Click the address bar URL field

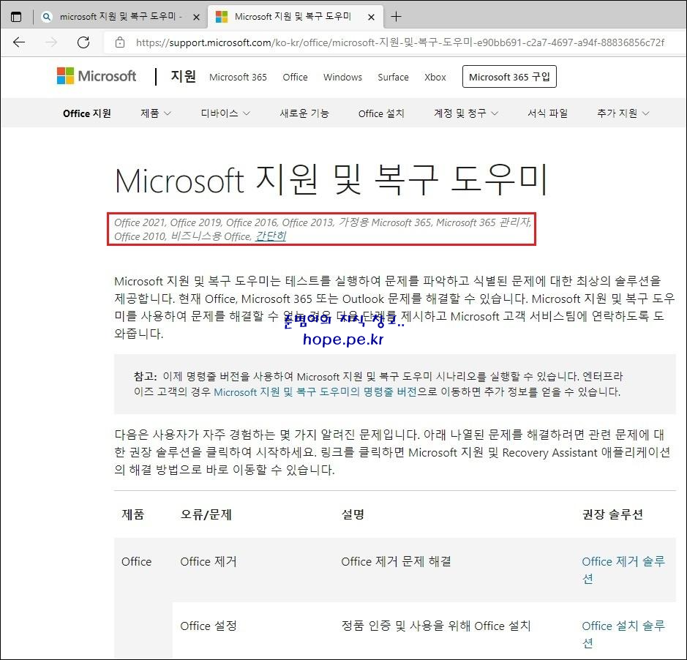(399, 42)
